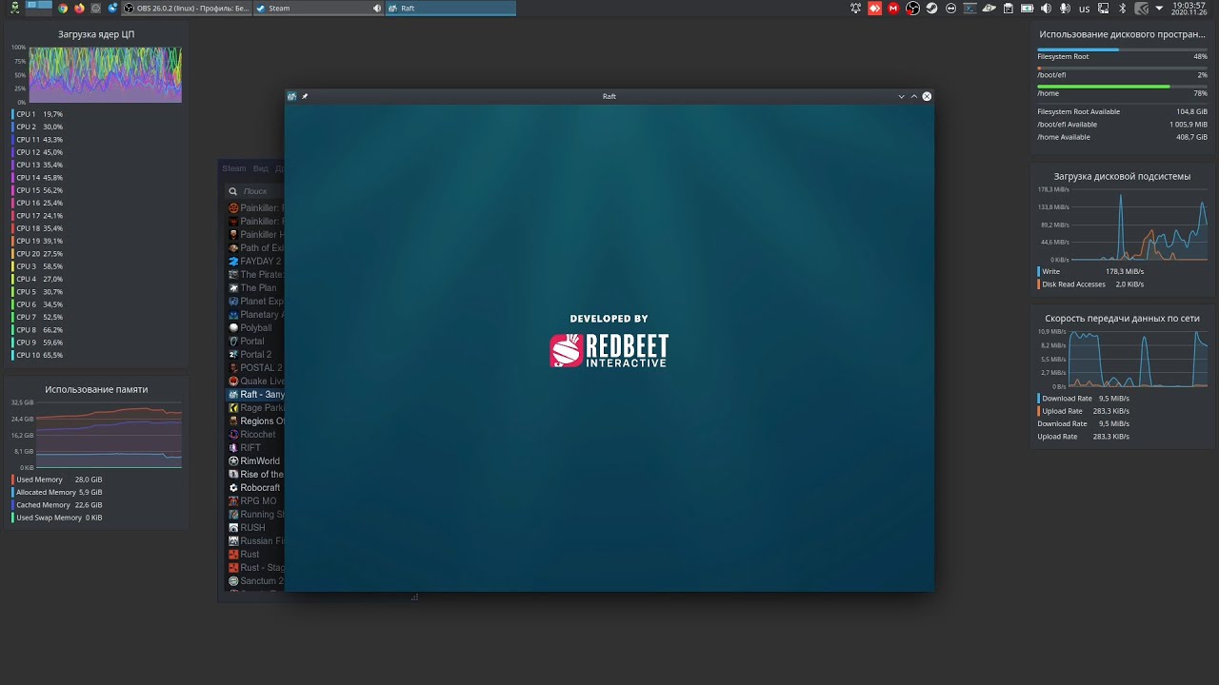Open the Bluetooth tray icon
1219x685 pixels.
coord(1122,8)
